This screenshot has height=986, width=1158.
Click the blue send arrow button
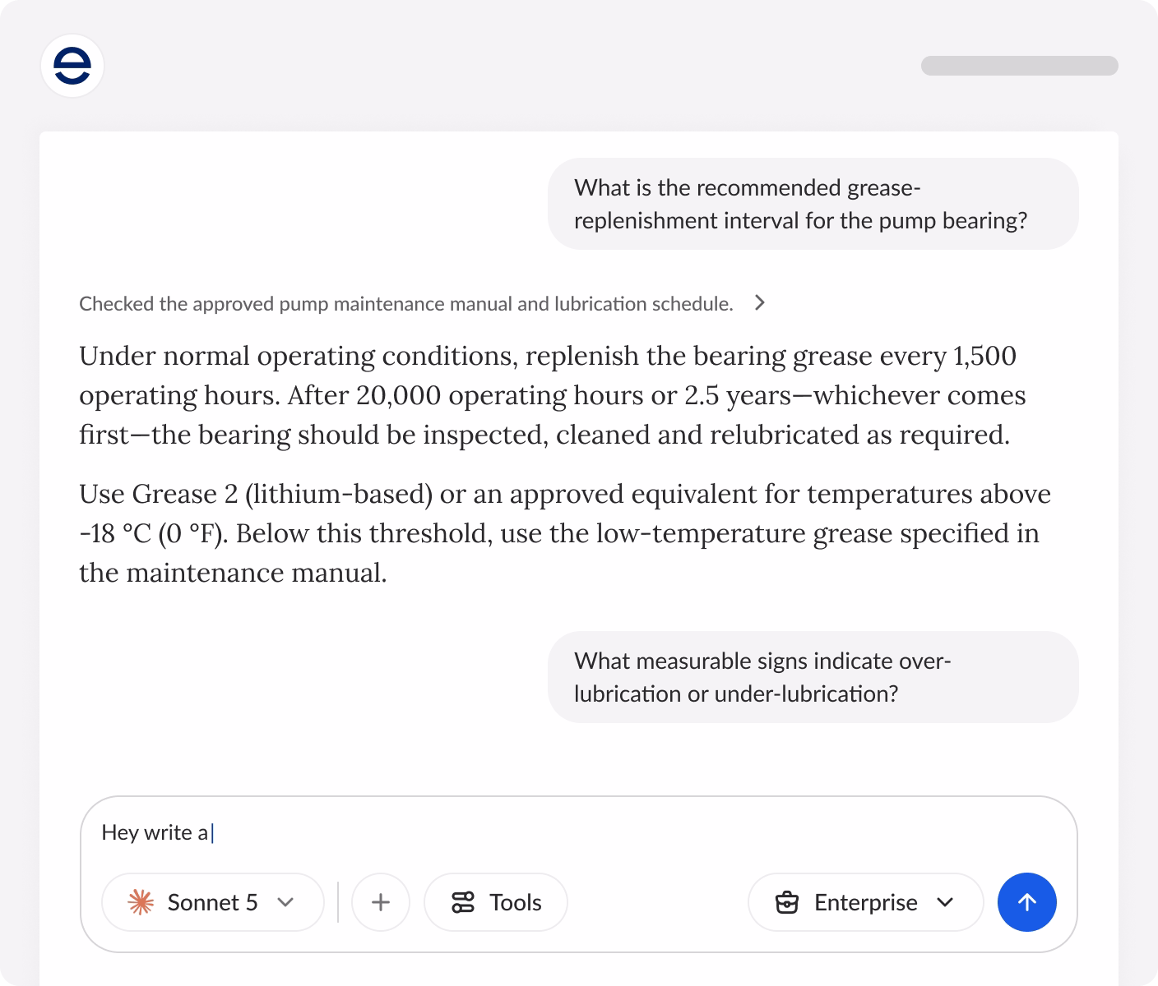(1026, 902)
